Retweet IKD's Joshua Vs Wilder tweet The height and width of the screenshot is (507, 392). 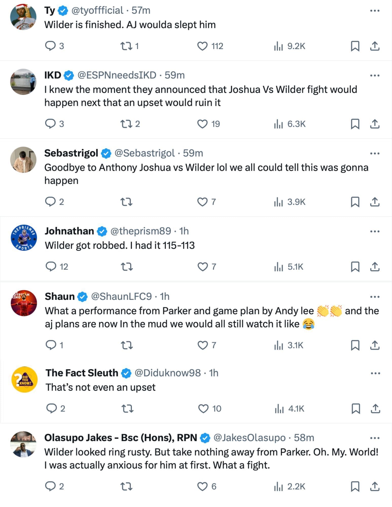(x=126, y=124)
